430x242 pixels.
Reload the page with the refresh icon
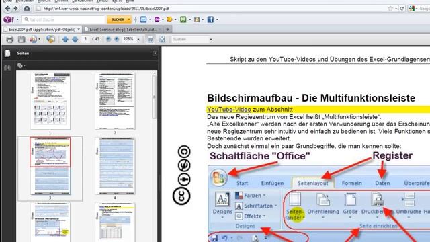(x=402, y=9)
